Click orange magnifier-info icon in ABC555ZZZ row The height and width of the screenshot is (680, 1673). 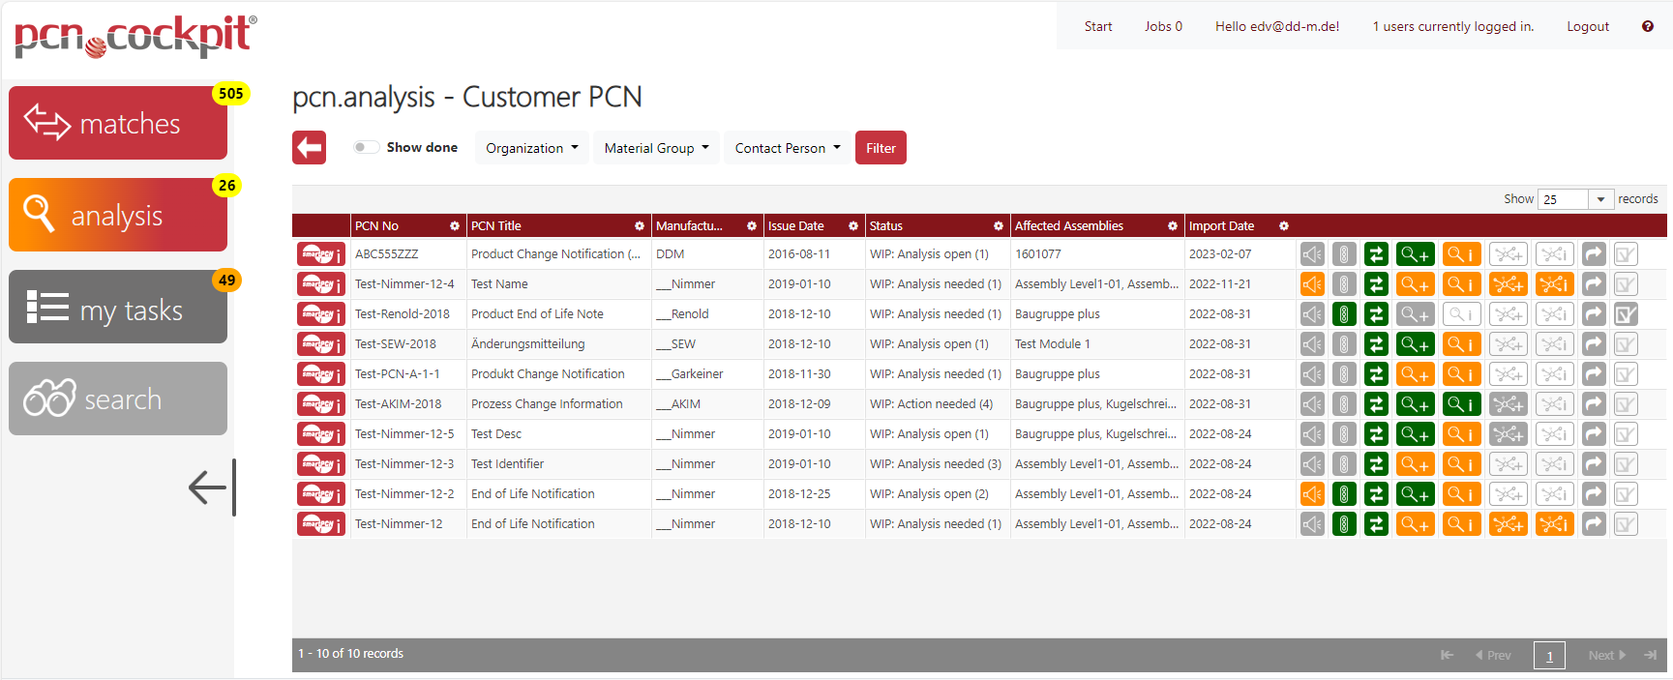coord(1461,254)
